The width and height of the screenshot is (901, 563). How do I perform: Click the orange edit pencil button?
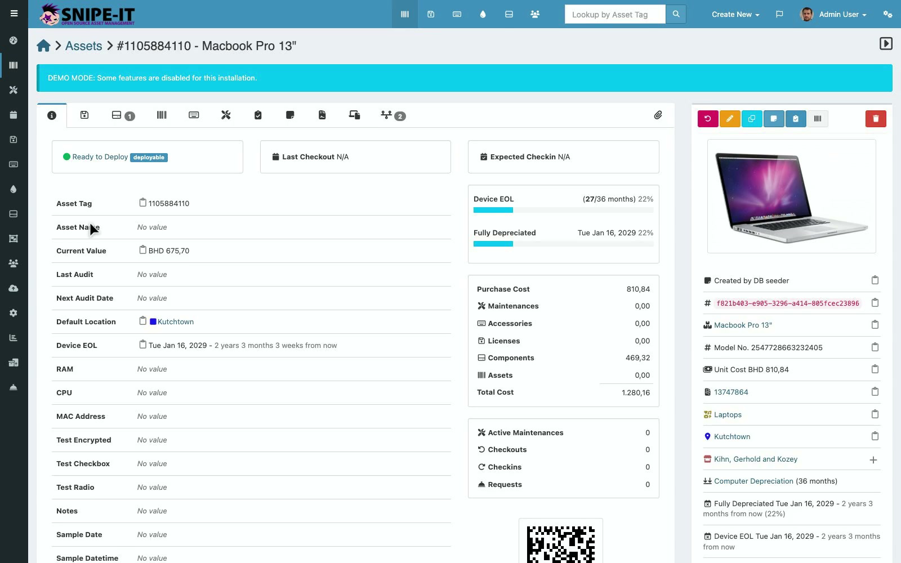pos(730,119)
